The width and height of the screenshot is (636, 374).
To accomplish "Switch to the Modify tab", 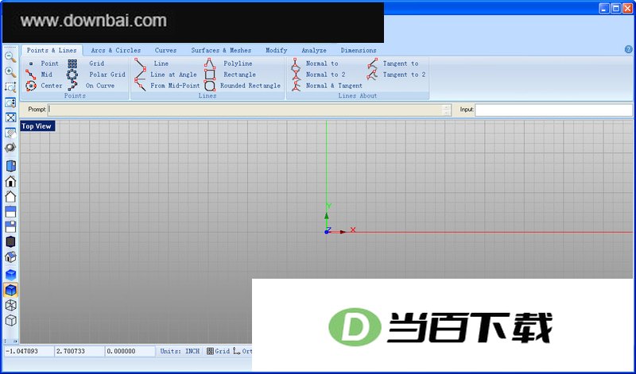I will pos(277,50).
